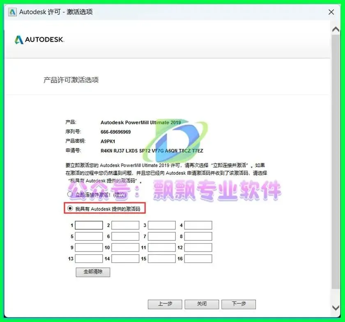Focus activation code field 13
The width and height of the screenshot is (345, 322).
pos(89,259)
